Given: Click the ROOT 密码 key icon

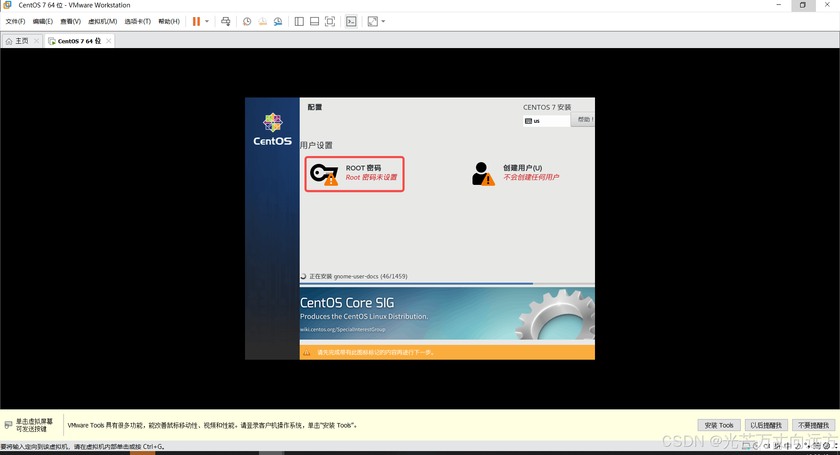Looking at the screenshot, I should click(324, 174).
